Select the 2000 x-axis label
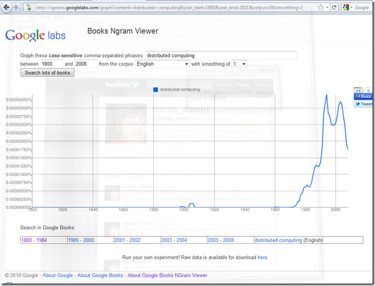375x286 pixels. pos(335,209)
